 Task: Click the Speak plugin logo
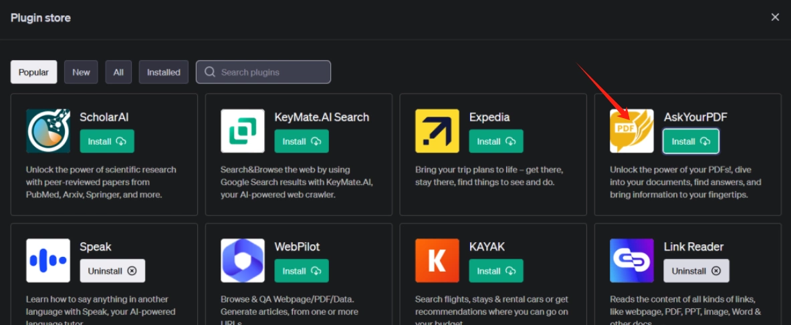48,260
